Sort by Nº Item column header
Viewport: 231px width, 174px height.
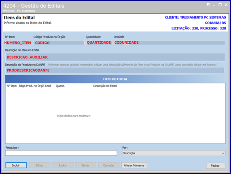[12, 86]
